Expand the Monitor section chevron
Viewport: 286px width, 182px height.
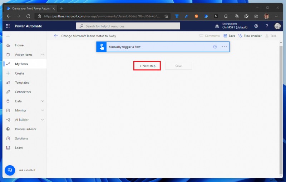click(43, 111)
